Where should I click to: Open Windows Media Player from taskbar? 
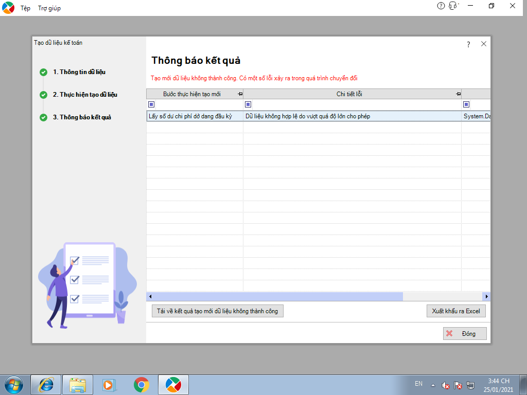click(x=109, y=385)
